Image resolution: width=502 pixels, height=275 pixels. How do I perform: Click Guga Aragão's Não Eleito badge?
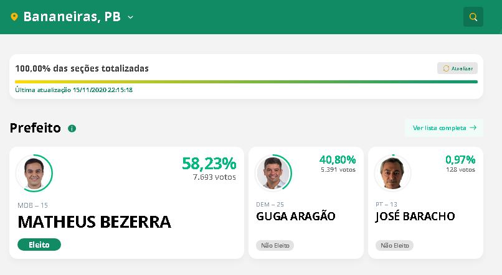[x=275, y=245]
